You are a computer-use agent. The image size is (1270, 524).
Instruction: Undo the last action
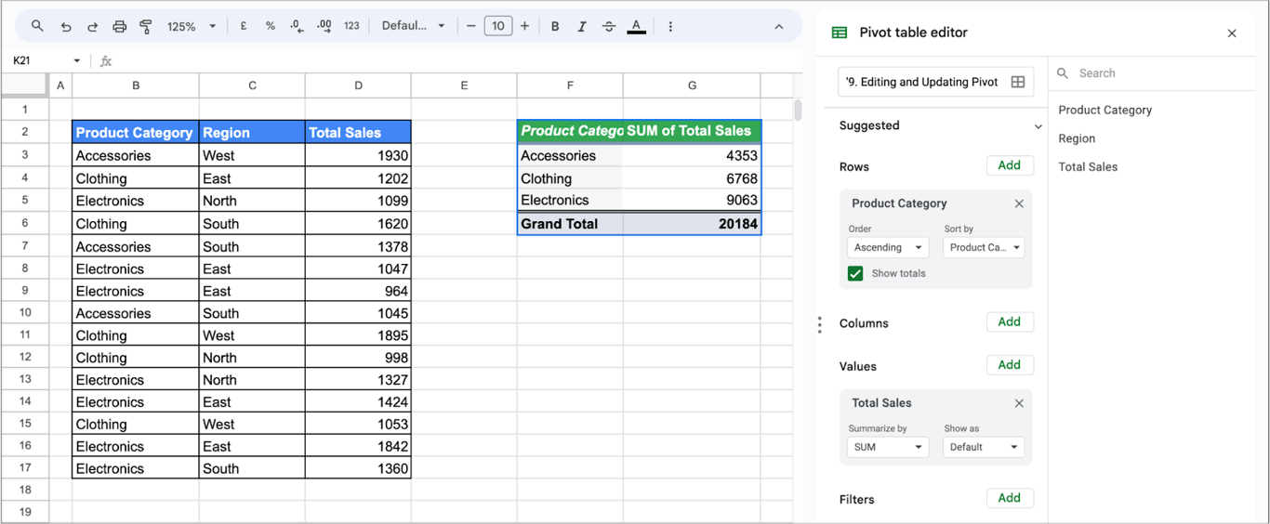coord(65,26)
